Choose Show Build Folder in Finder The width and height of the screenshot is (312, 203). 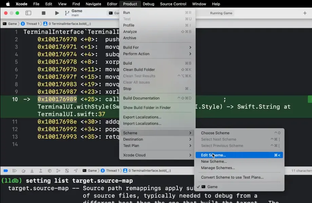(x=157, y=108)
